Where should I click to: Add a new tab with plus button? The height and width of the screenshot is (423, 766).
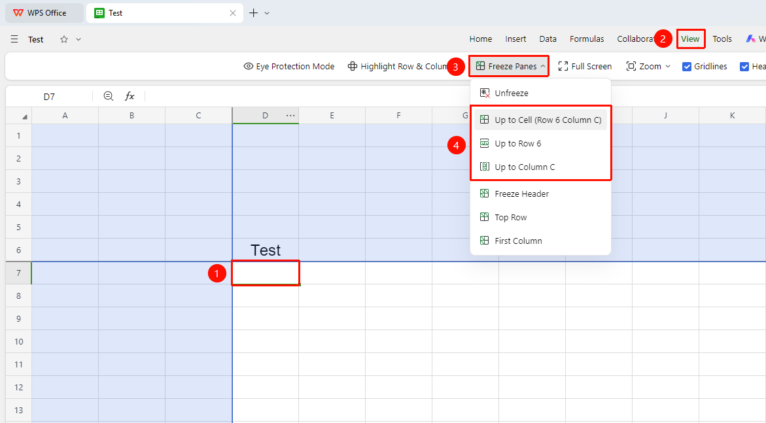[x=254, y=13]
